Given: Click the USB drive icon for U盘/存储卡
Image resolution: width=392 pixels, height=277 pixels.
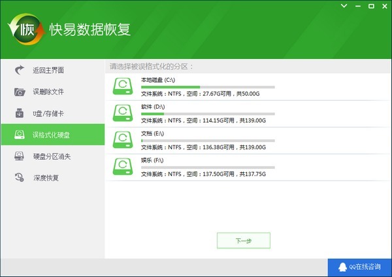Looking at the screenshot, I should click(20, 113).
